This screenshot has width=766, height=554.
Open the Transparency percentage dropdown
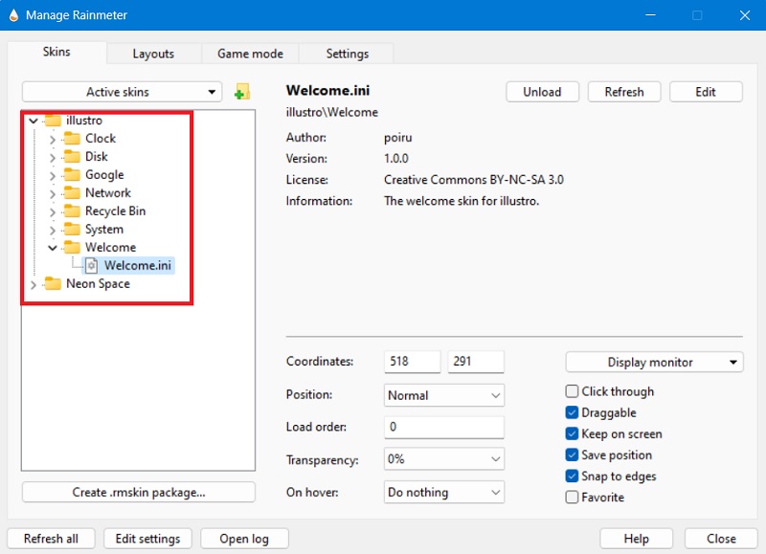coord(443,459)
